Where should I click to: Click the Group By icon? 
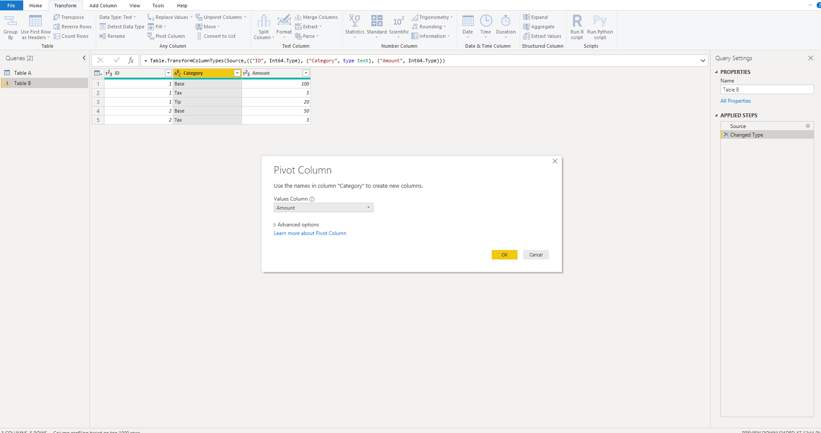point(10,21)
